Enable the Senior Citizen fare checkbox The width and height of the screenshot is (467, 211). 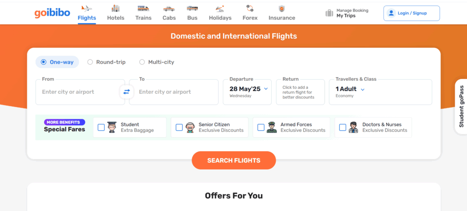(179, 128)
